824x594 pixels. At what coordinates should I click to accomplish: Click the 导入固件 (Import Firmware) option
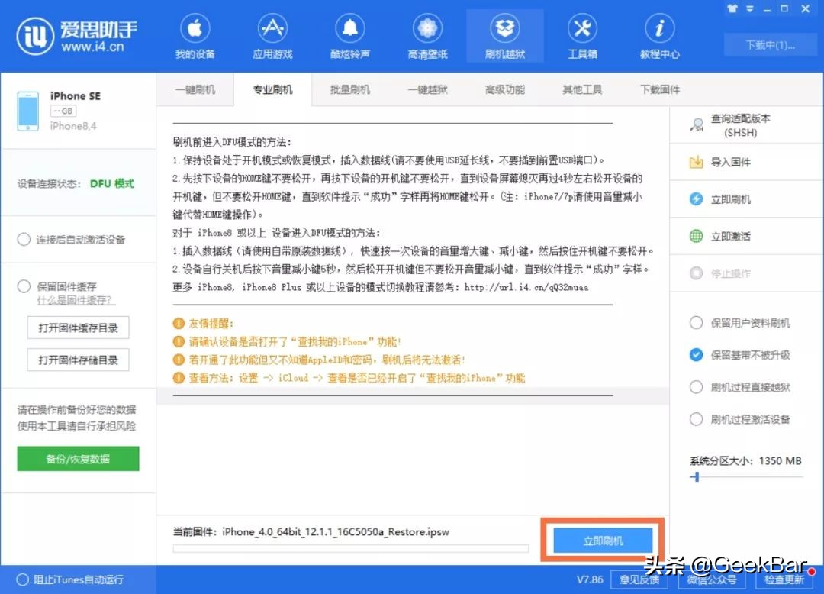click(x=732, y=161)
